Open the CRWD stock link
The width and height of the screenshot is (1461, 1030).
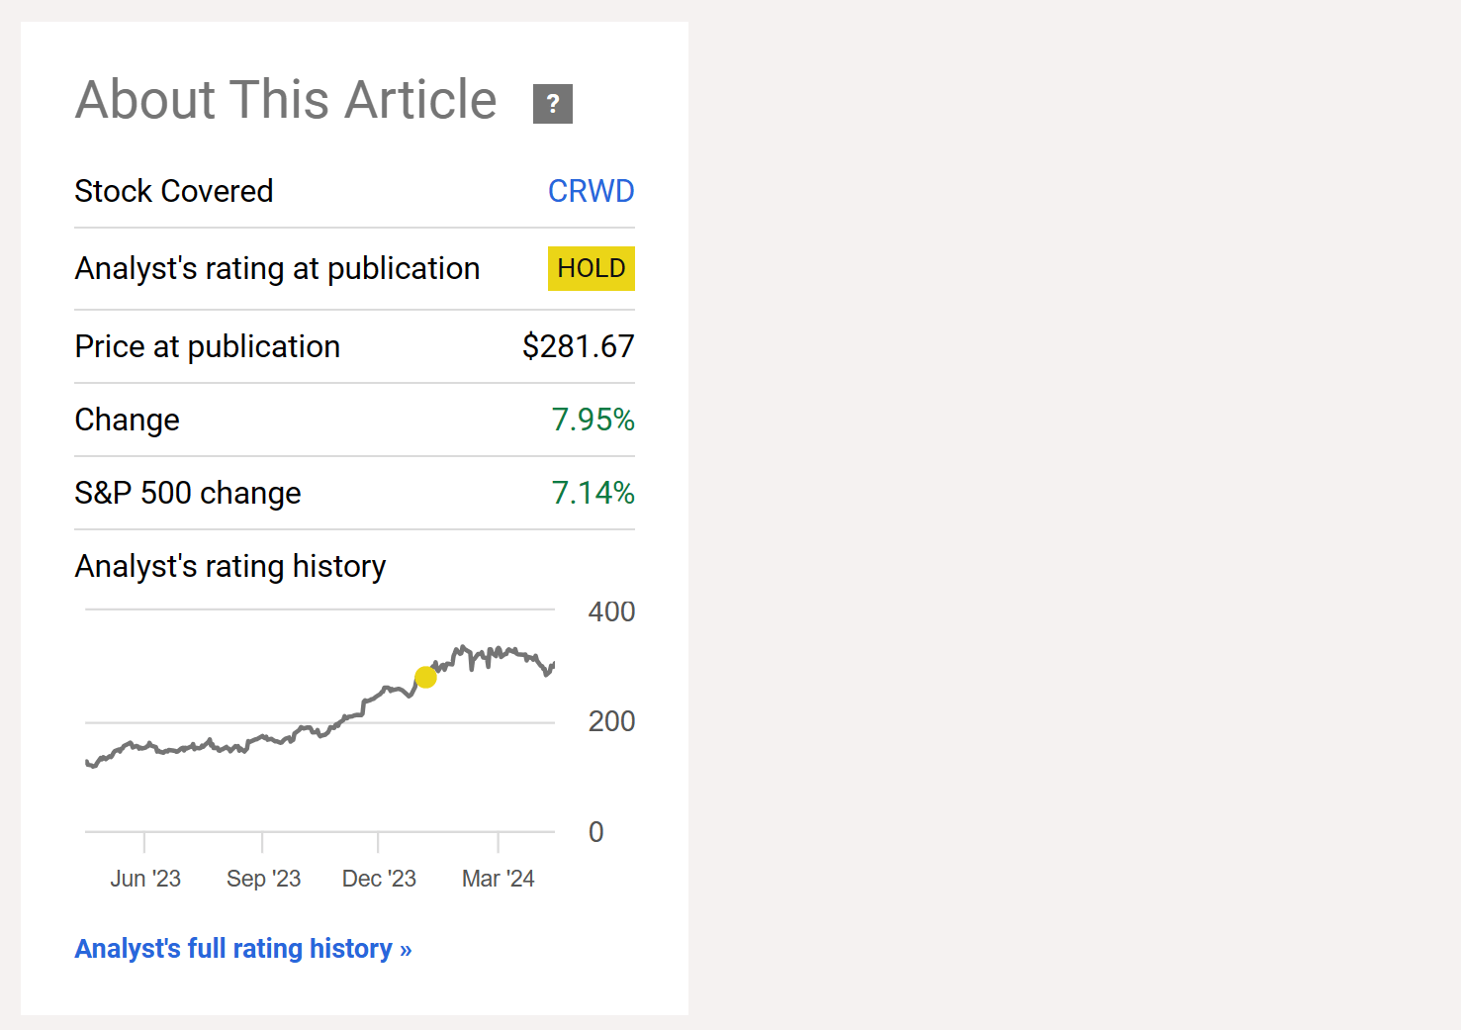click(591, 191)
